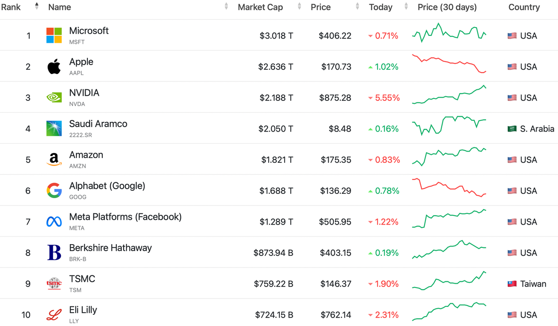This screenshot has width=558, height=326.
Task: Click the Berkshire Hathaway B logo
Action: [x=54, y=253]
